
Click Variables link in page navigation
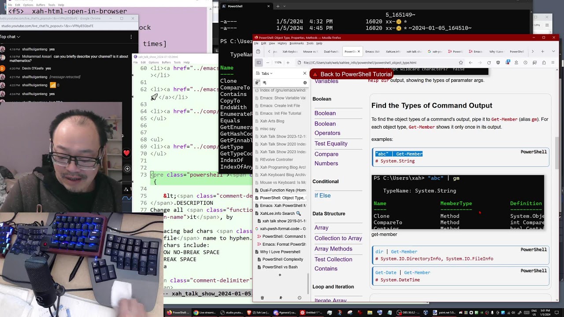326,81
